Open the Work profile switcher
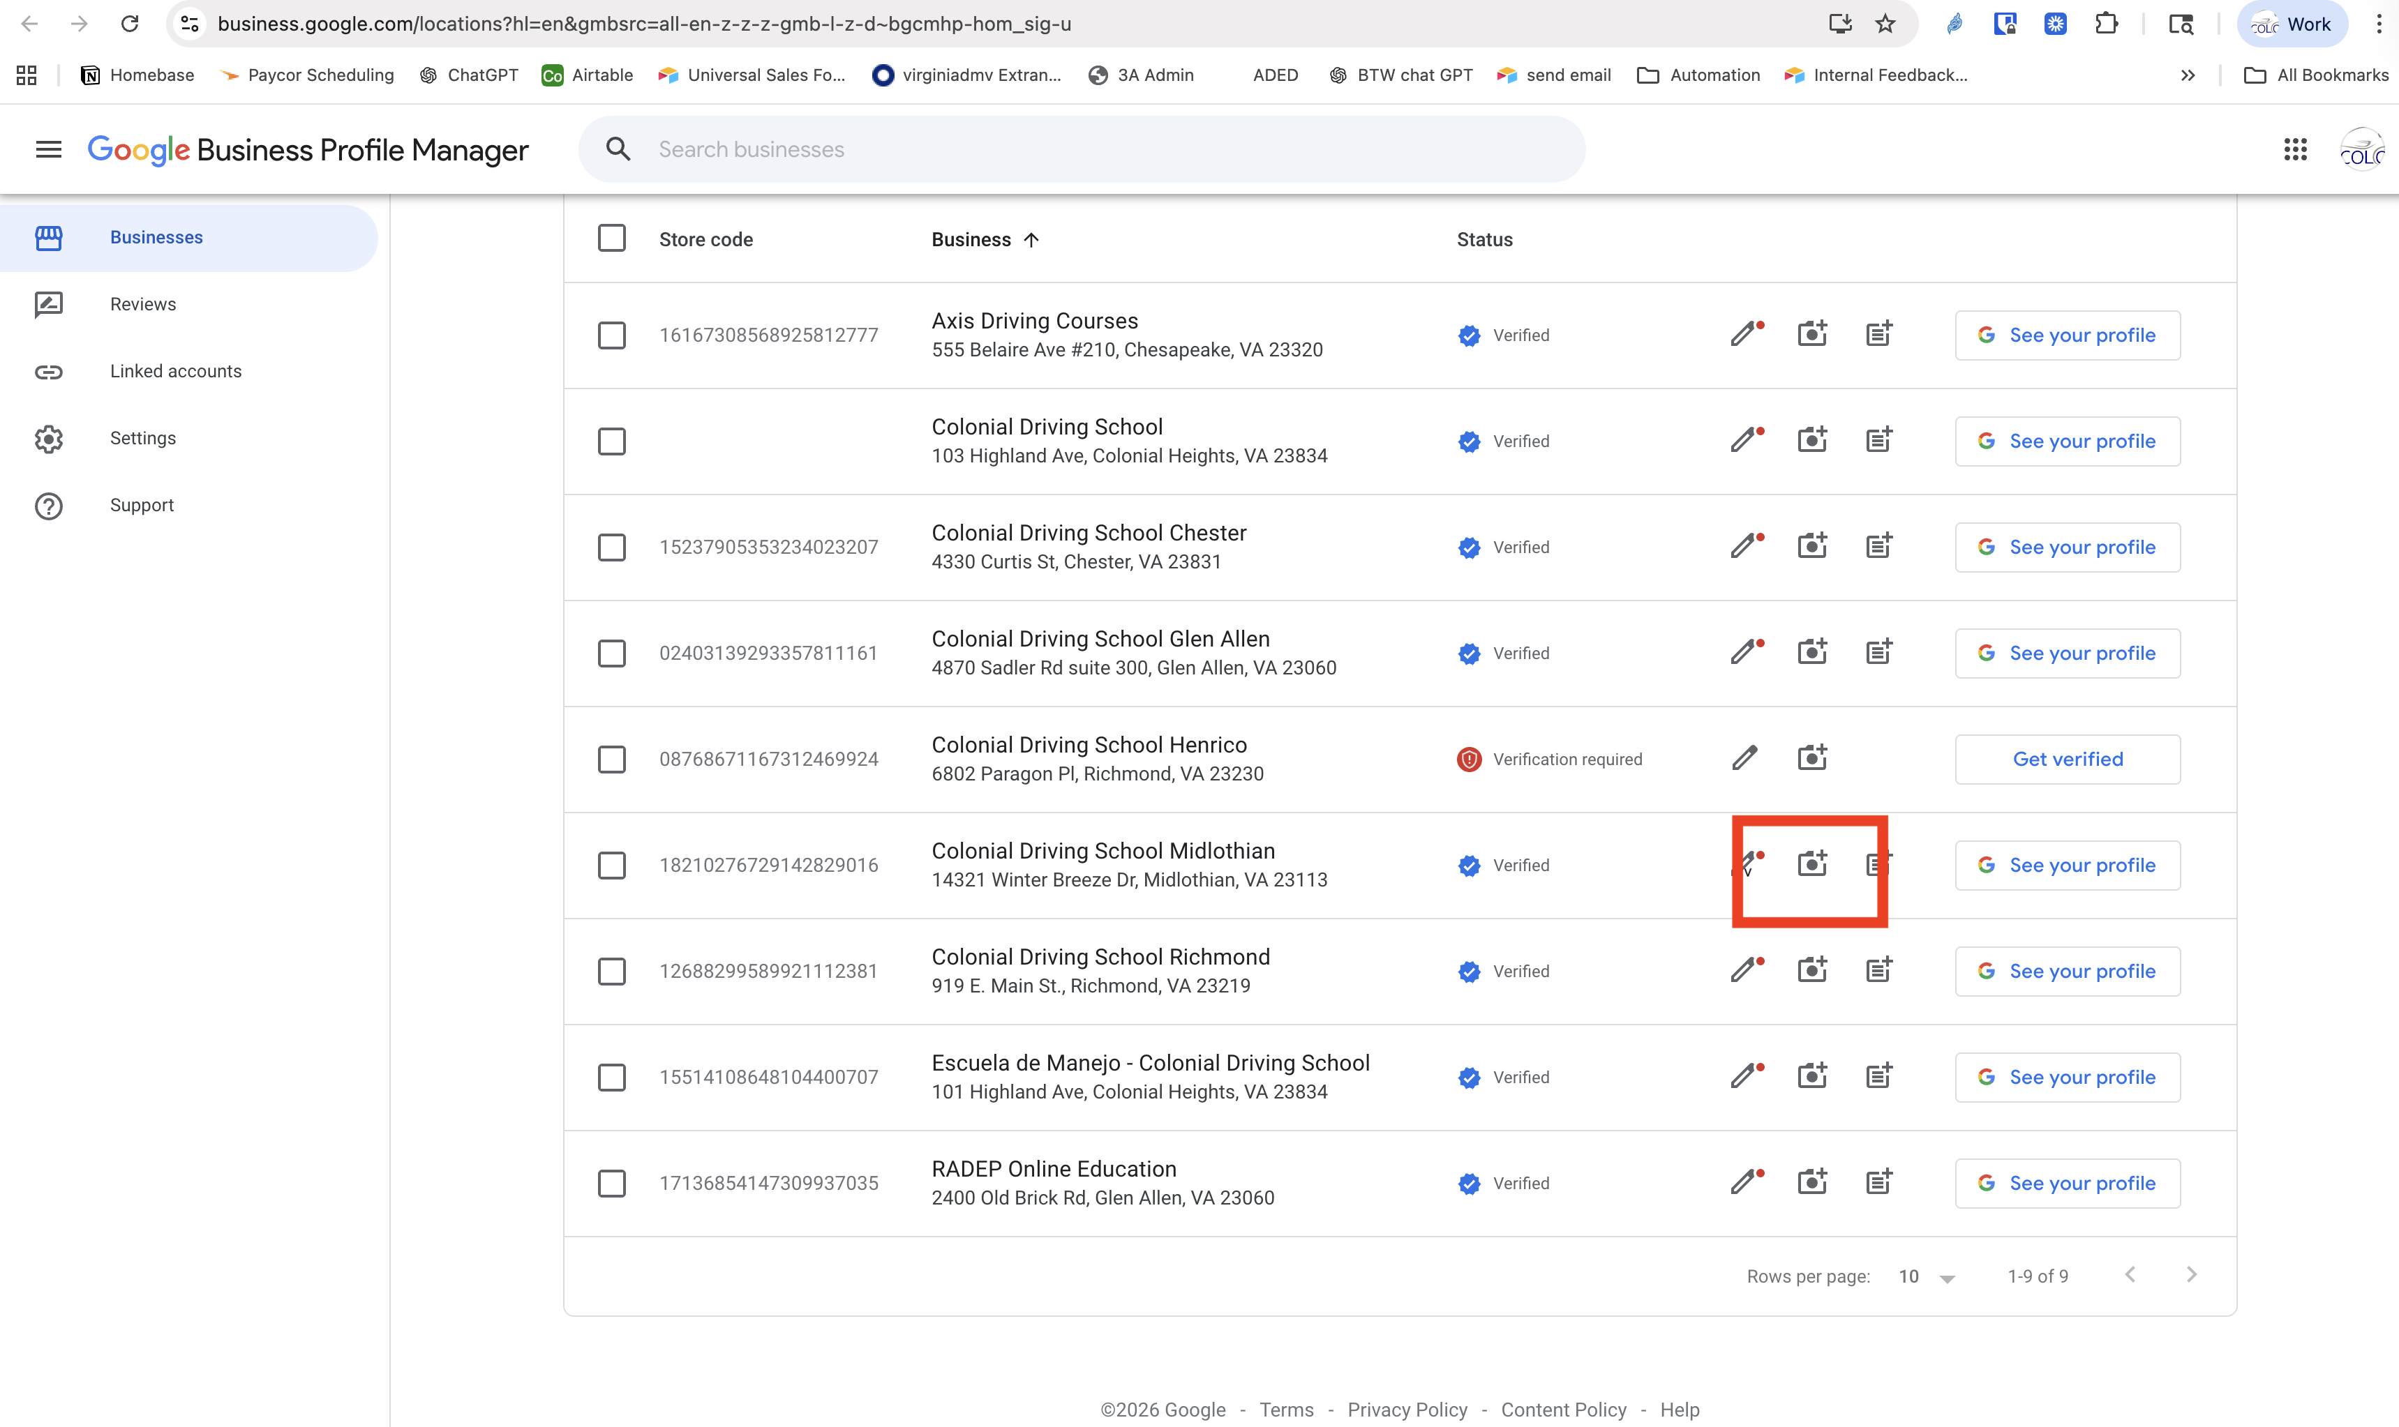The image size is (2399, 1427). (2292, 24)
